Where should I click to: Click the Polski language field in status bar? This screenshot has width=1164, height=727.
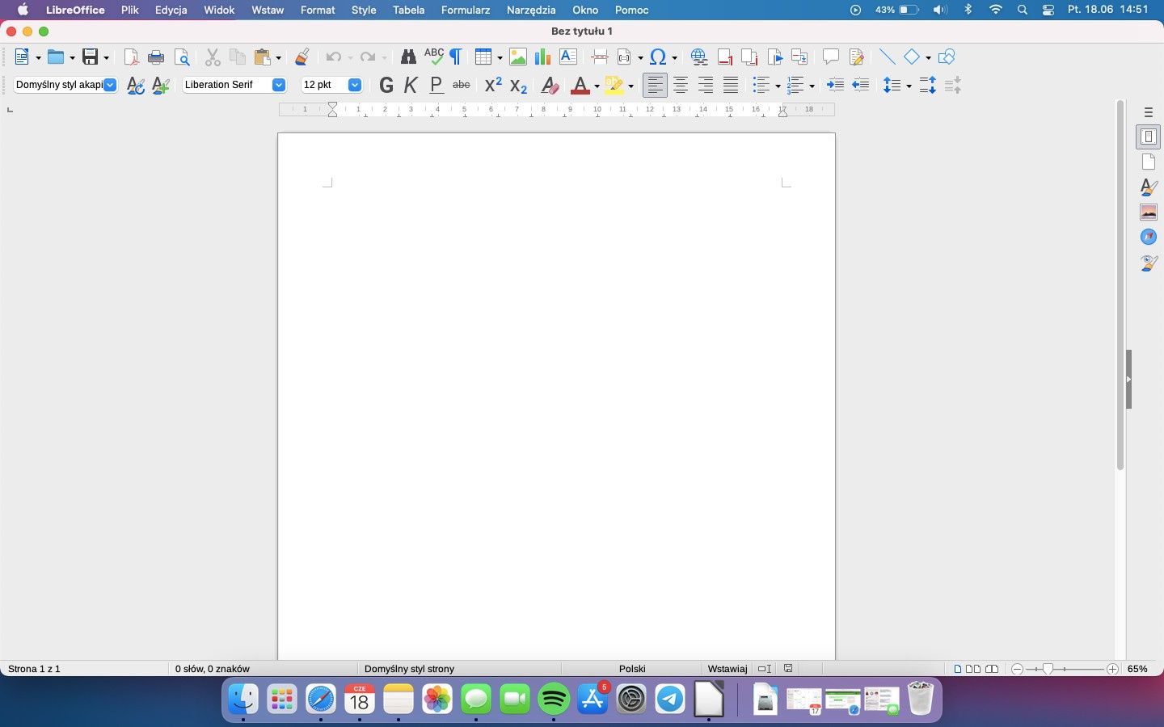632,669
